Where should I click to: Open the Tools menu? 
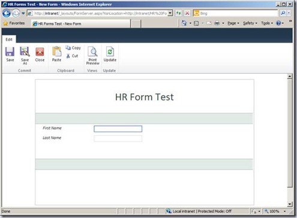click(x=267, y=23)
